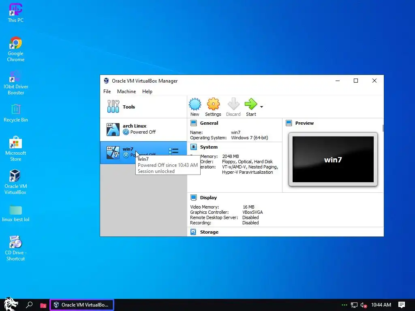Select the arch Linux virtual machine
The image size is (415, 311).
coord(143,129)
